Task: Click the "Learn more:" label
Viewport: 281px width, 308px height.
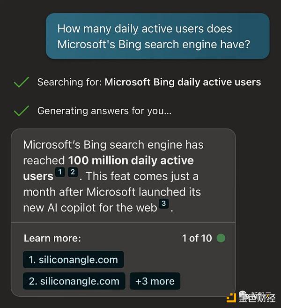Action: click(x=52, y=238)
